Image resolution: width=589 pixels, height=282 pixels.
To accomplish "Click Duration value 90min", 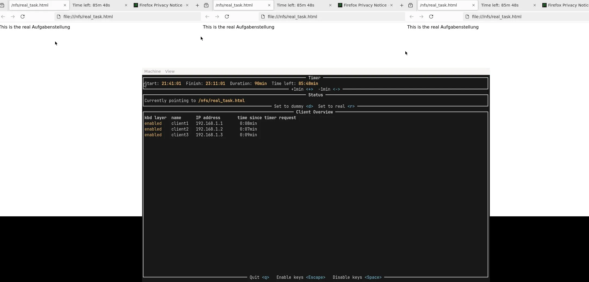I will (261, 84).
